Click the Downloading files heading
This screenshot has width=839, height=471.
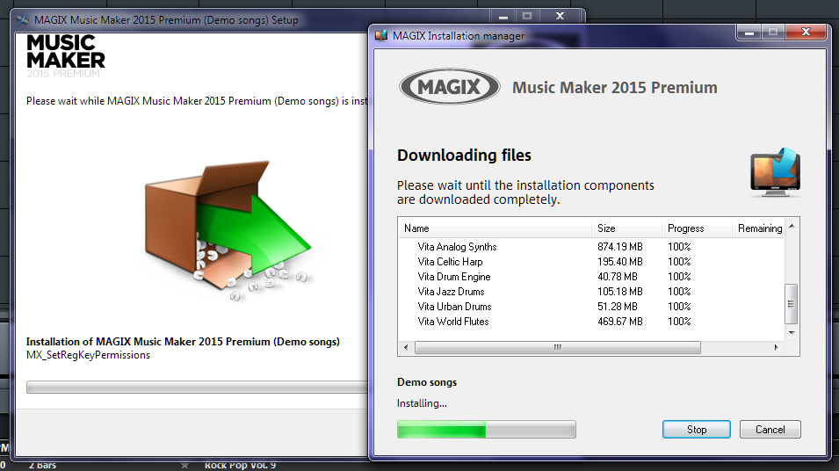click(464, 156)
